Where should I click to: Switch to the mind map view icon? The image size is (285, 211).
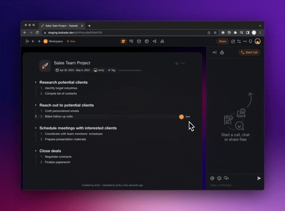tap(155, 41)
